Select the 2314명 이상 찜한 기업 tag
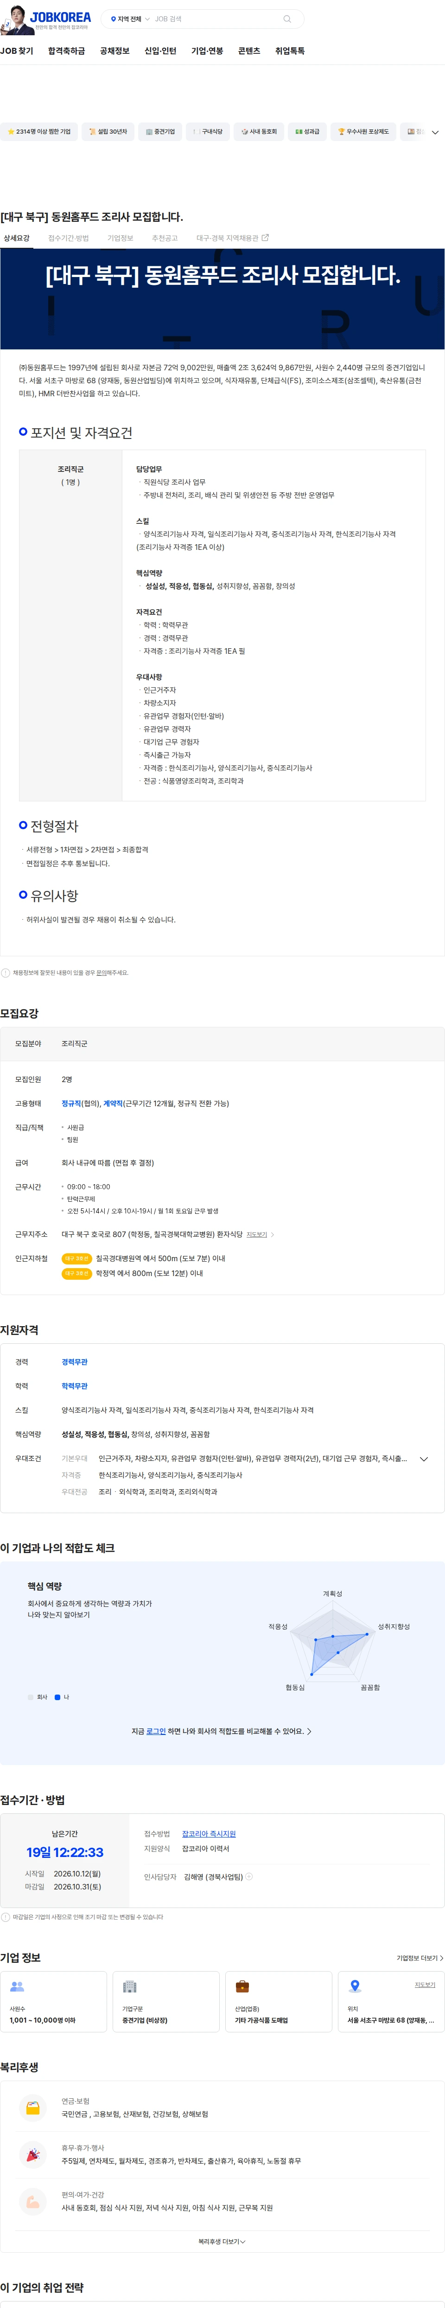Viewport: 445px width, 2308px height. pyautogui.click(x=38, y=132)
